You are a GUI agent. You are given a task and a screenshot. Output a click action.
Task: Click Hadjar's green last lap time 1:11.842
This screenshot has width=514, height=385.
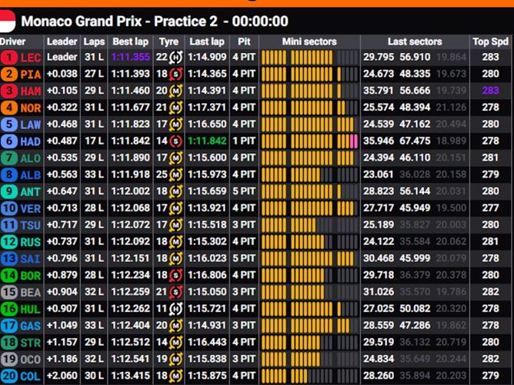(206, 141)
